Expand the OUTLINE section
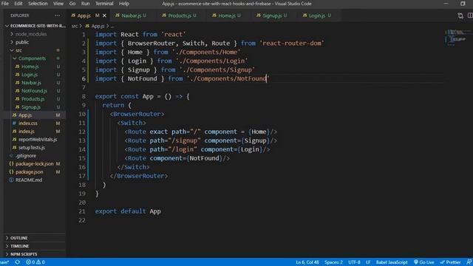The height and width of the screenshot is (266, 473). (18, 238)
